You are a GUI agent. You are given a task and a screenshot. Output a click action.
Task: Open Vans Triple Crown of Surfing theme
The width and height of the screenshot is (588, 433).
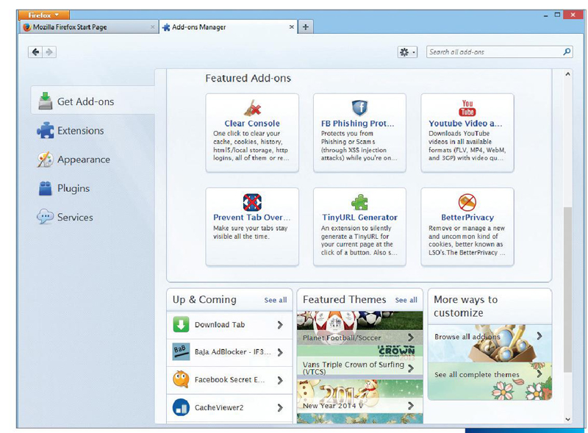pos(359,362)
